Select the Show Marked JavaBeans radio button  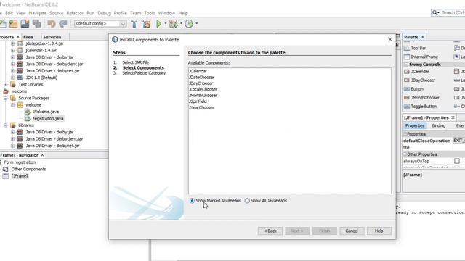tap(192, 201)
